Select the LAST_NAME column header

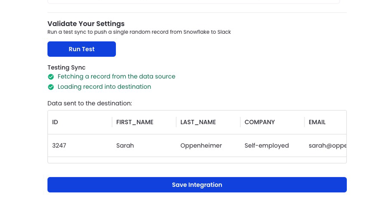[x=208, y=122]
